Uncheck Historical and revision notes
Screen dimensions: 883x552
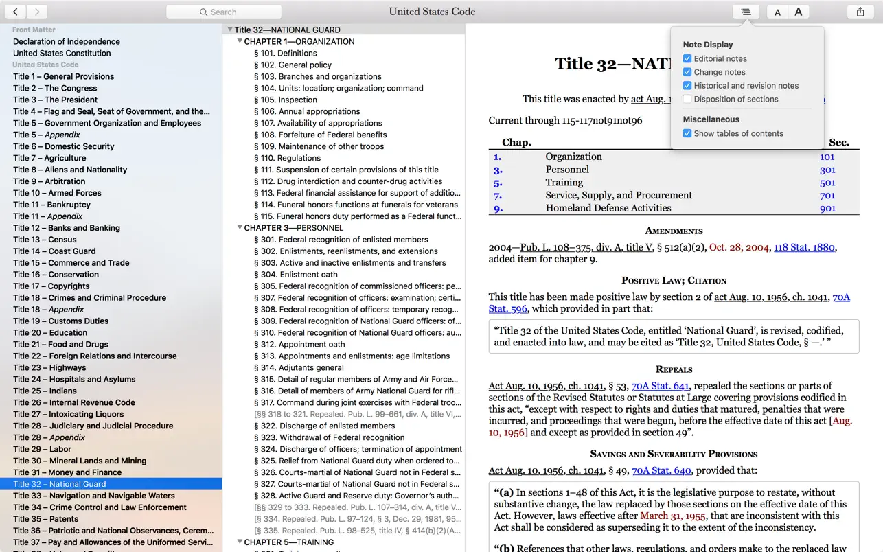coord(687,85)
